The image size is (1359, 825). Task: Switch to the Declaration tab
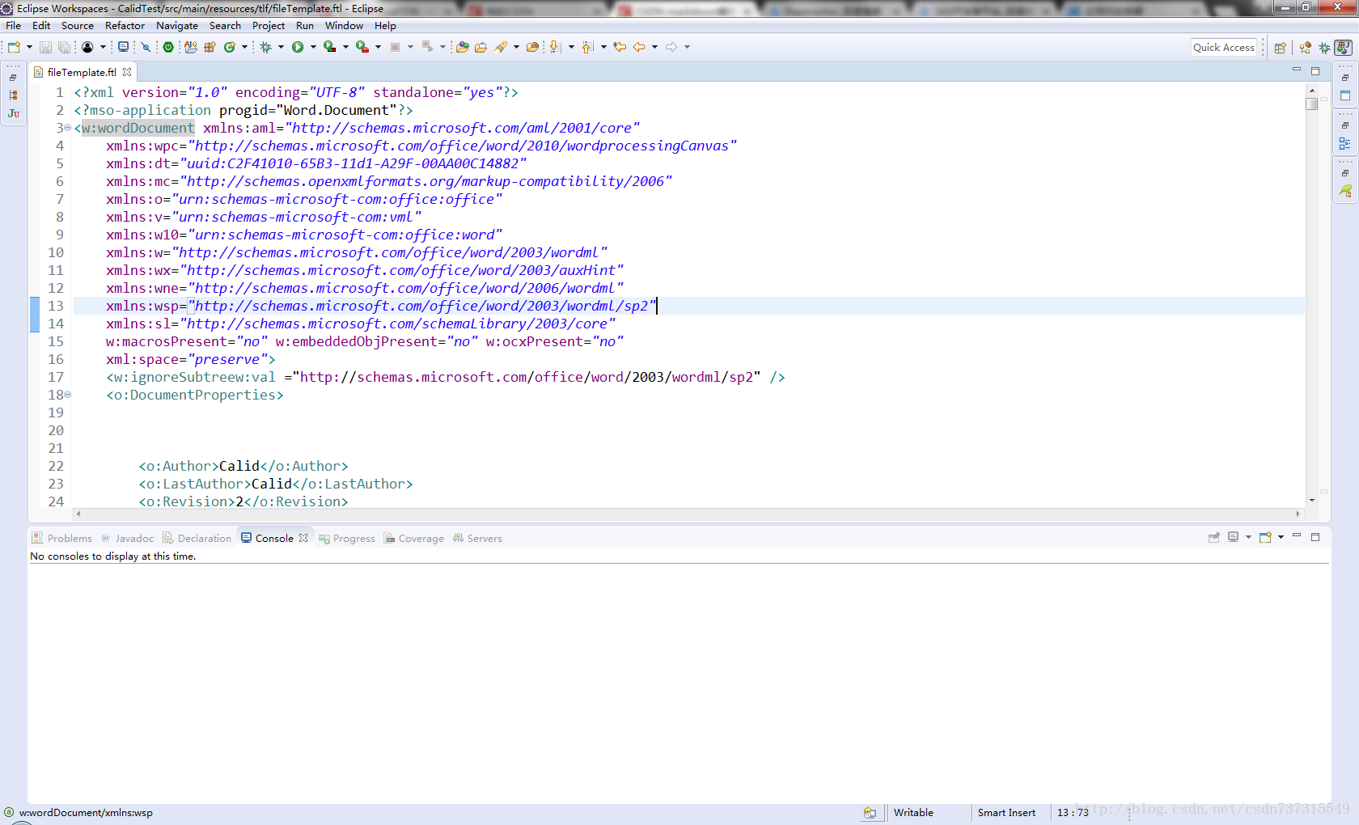pos(197,538)
